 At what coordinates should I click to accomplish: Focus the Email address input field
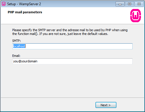72,61
